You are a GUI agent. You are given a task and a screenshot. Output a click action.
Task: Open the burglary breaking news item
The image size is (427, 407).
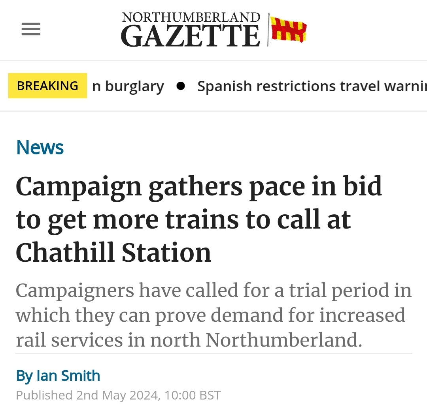point(128,86)
